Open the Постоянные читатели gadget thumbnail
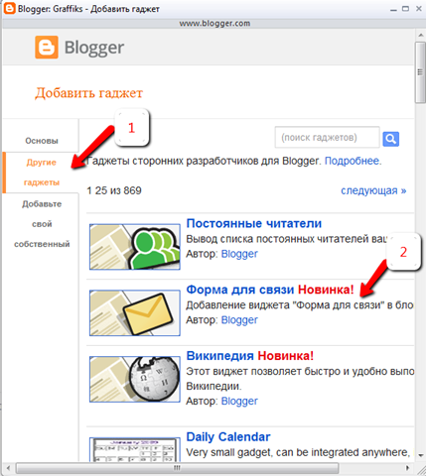The height and width of the screenshot is (476, 426). tap(135, 247)
